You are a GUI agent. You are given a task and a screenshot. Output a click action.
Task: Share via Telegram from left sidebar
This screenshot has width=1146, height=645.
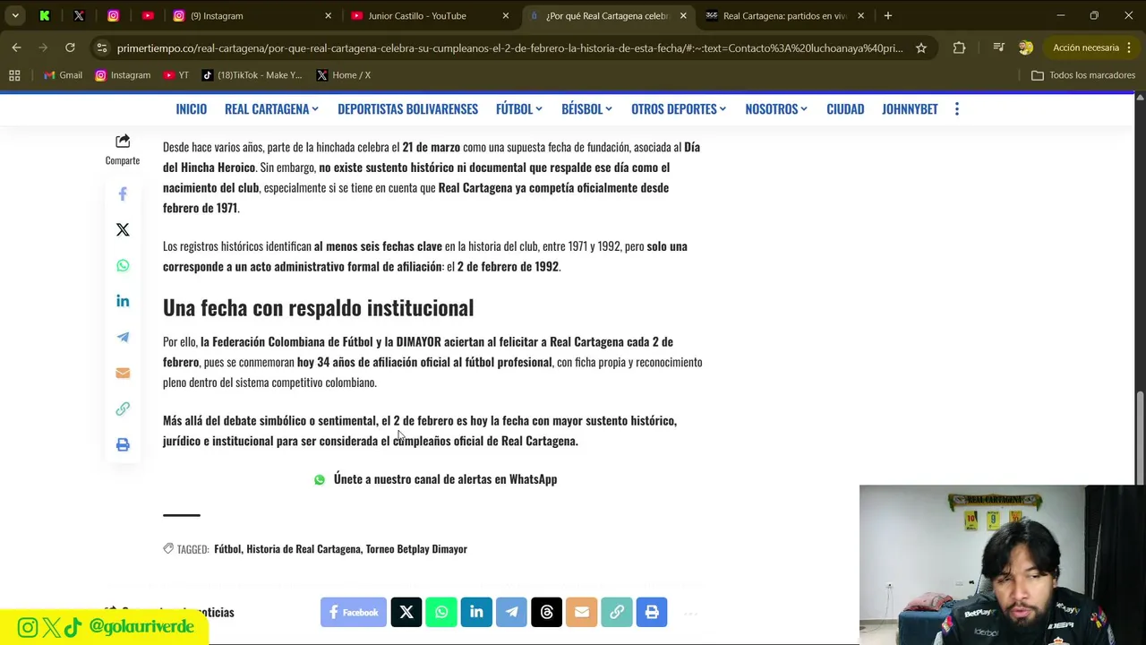point(123,337)
